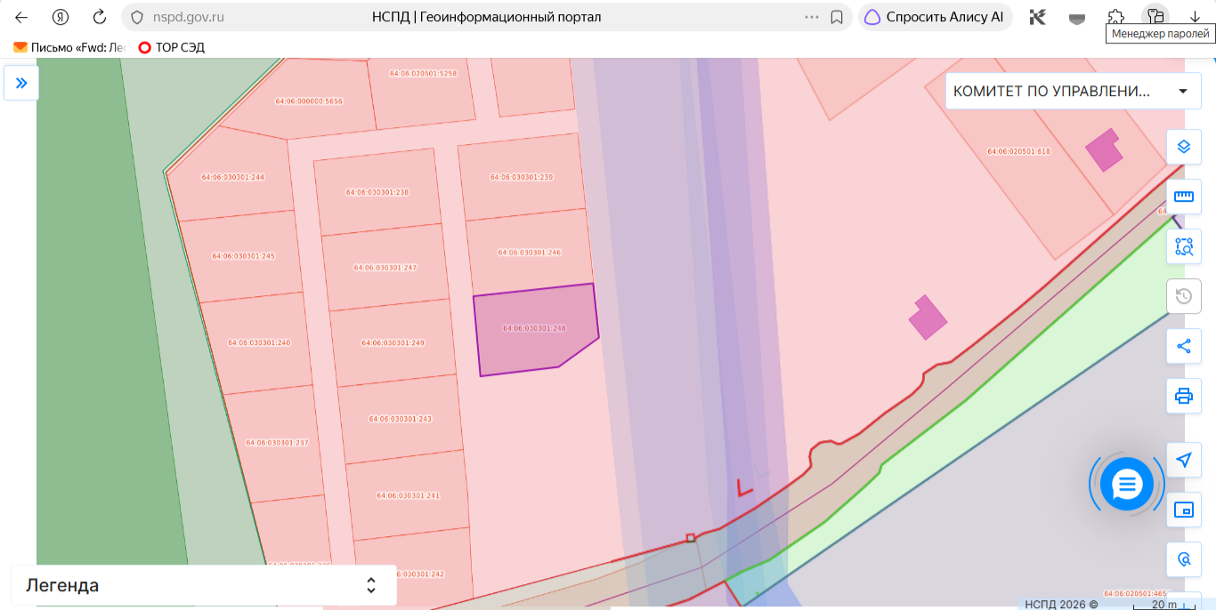Activate the ruler measurement tool
The height and width of the screenshot is (610, 1216).
(1184, 197)
